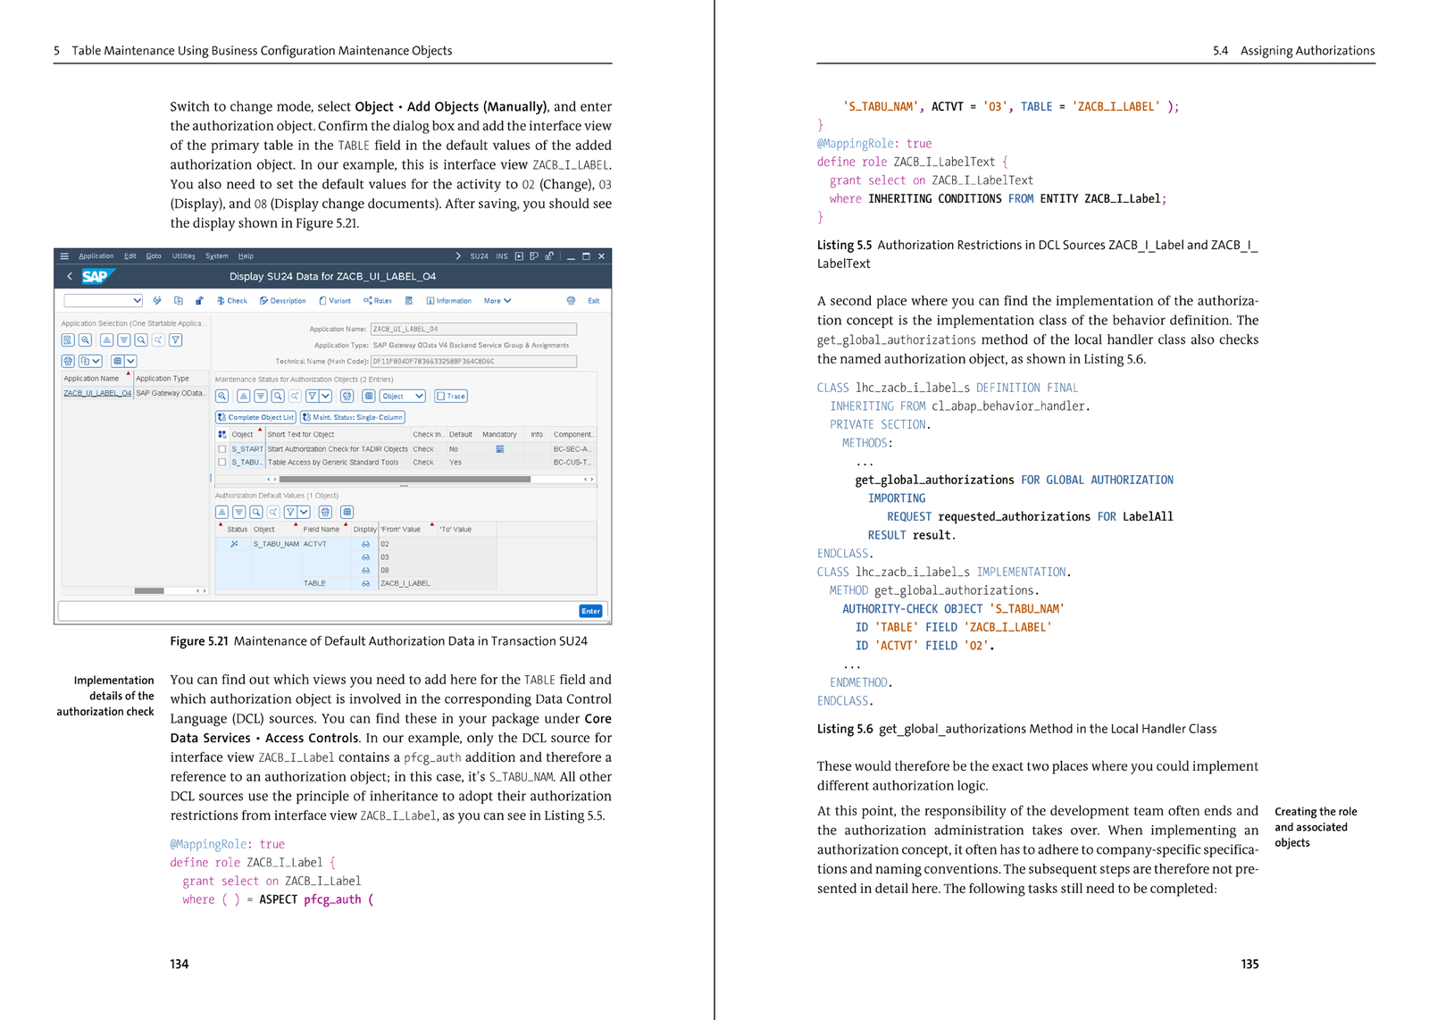Open the Utilities menu
The width and height of the screenshot is (1429, 1020).
tap(183, 256)
